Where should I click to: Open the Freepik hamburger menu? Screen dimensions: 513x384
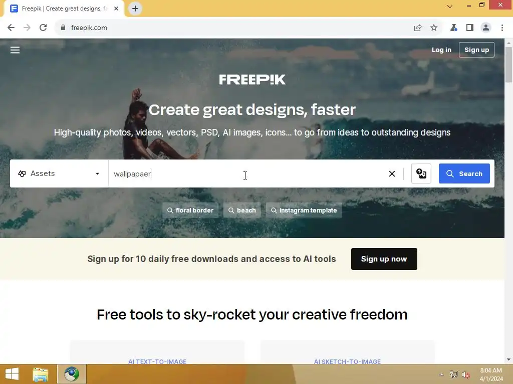click(x=15, y=50)
